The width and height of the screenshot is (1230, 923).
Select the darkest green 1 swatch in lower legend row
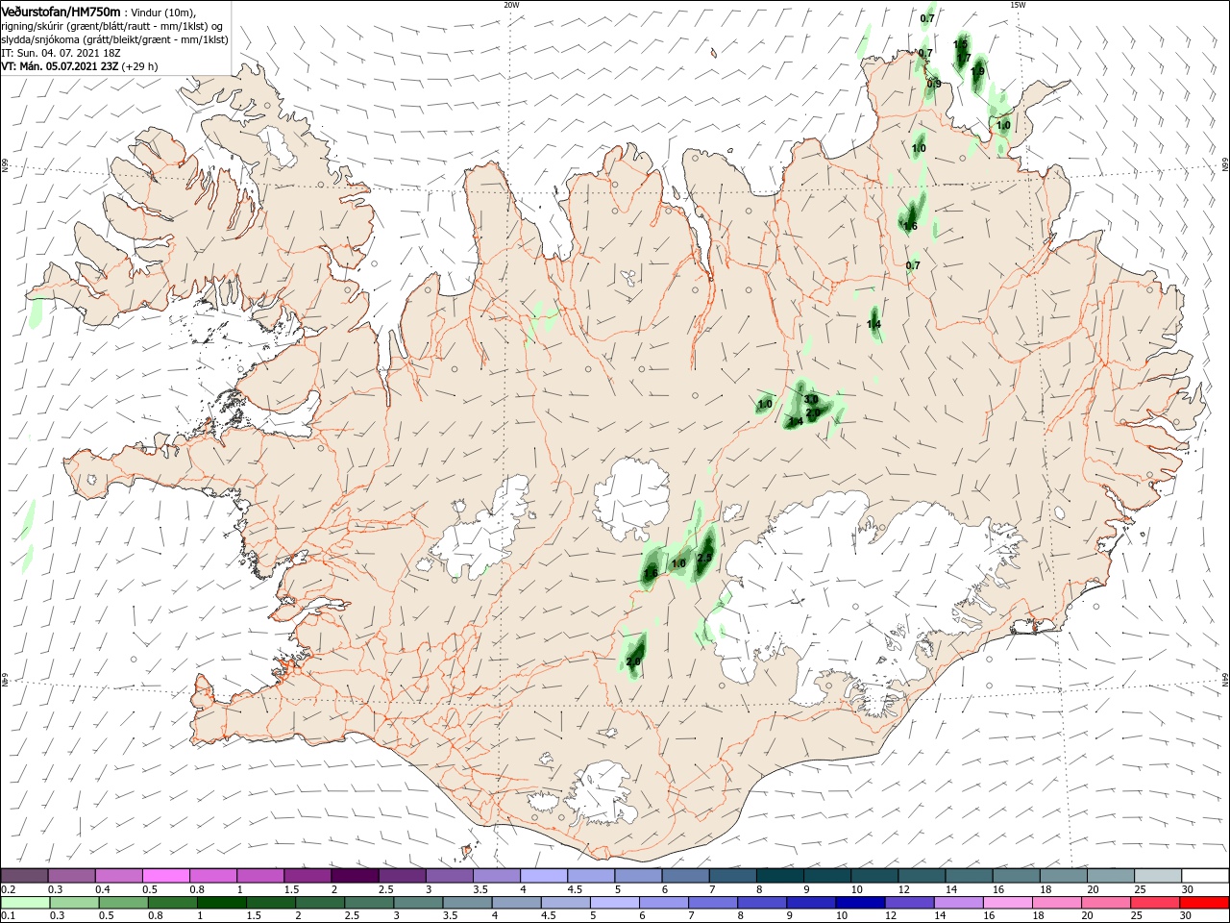click(x=221, y=903)
